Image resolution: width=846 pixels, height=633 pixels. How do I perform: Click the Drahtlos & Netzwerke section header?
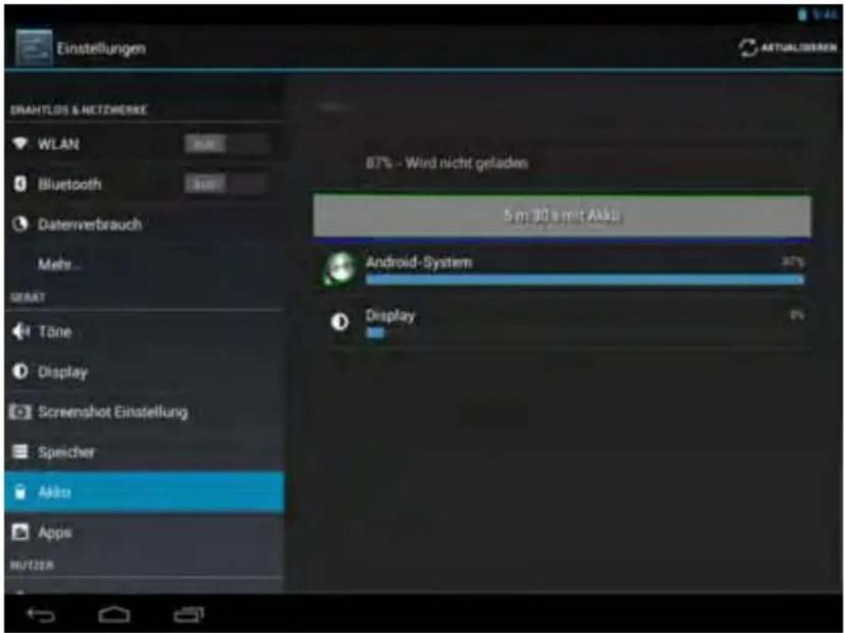(79, 110)
